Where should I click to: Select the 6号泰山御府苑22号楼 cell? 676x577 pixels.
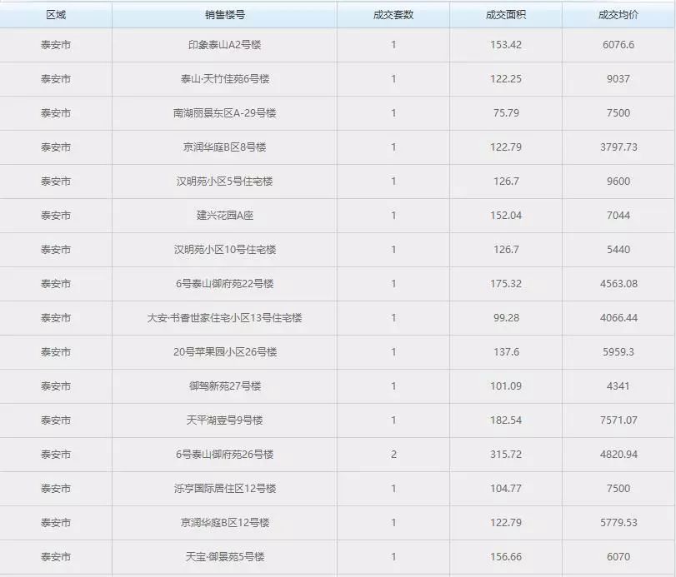(224, 284)
